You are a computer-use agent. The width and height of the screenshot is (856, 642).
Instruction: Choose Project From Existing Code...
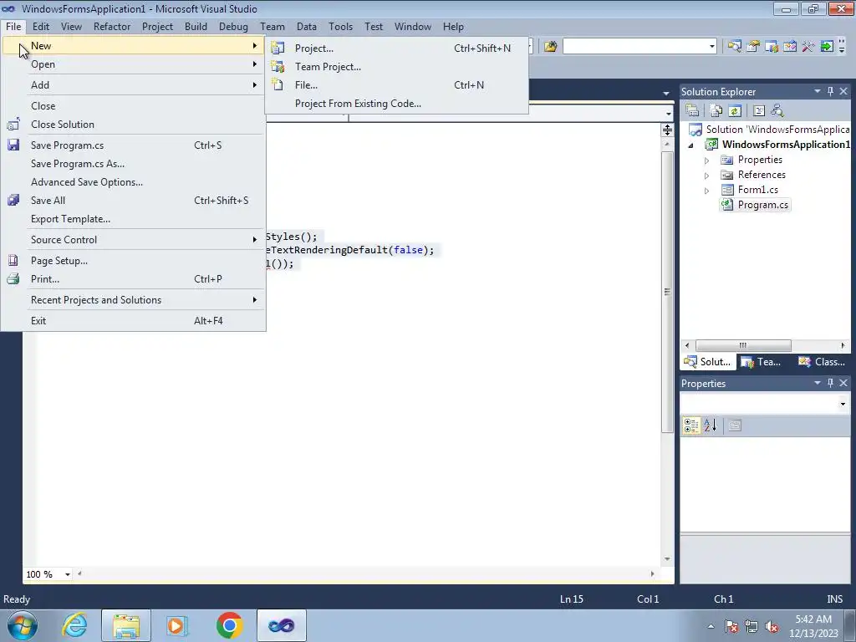(397, 103)
